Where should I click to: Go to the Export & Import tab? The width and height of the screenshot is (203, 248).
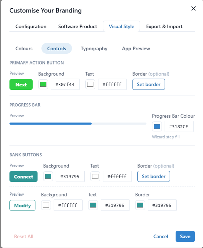[164, 26]
